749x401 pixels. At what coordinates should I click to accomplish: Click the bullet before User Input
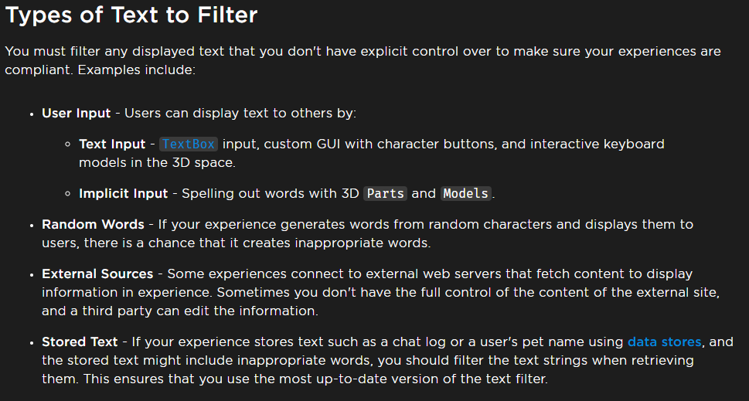point(32,114)
